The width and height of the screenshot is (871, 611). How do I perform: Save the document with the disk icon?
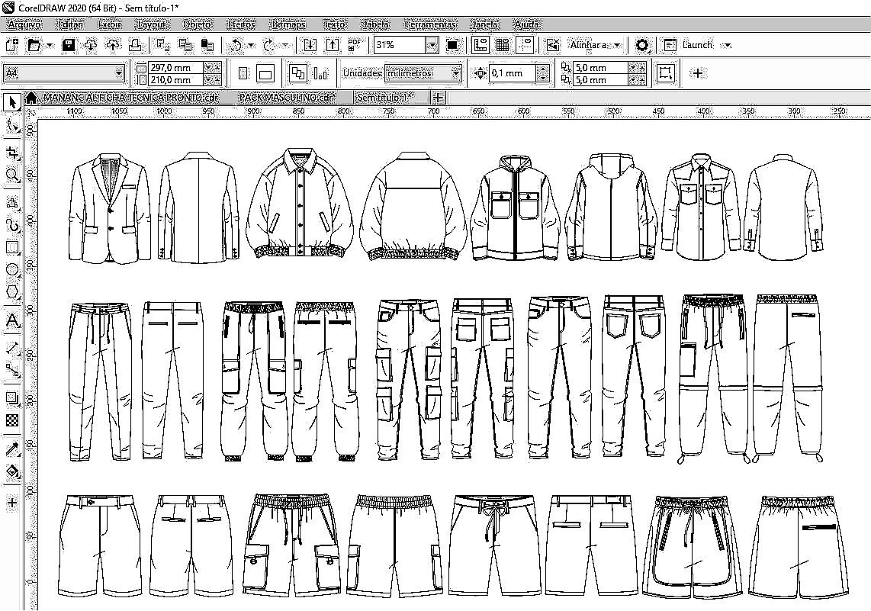pyautogui.click(x=69, y=45)
